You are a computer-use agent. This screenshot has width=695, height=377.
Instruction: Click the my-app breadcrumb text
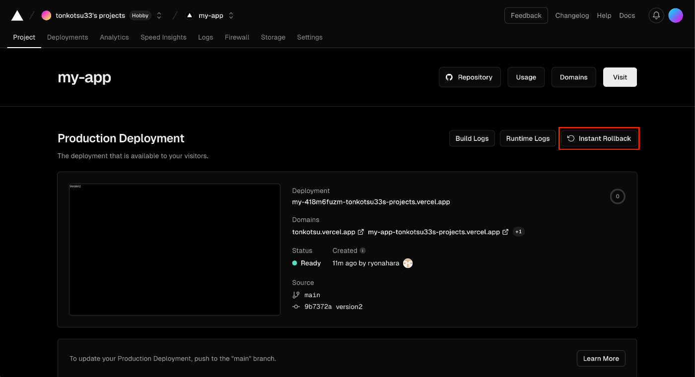(x=211, y=15)
